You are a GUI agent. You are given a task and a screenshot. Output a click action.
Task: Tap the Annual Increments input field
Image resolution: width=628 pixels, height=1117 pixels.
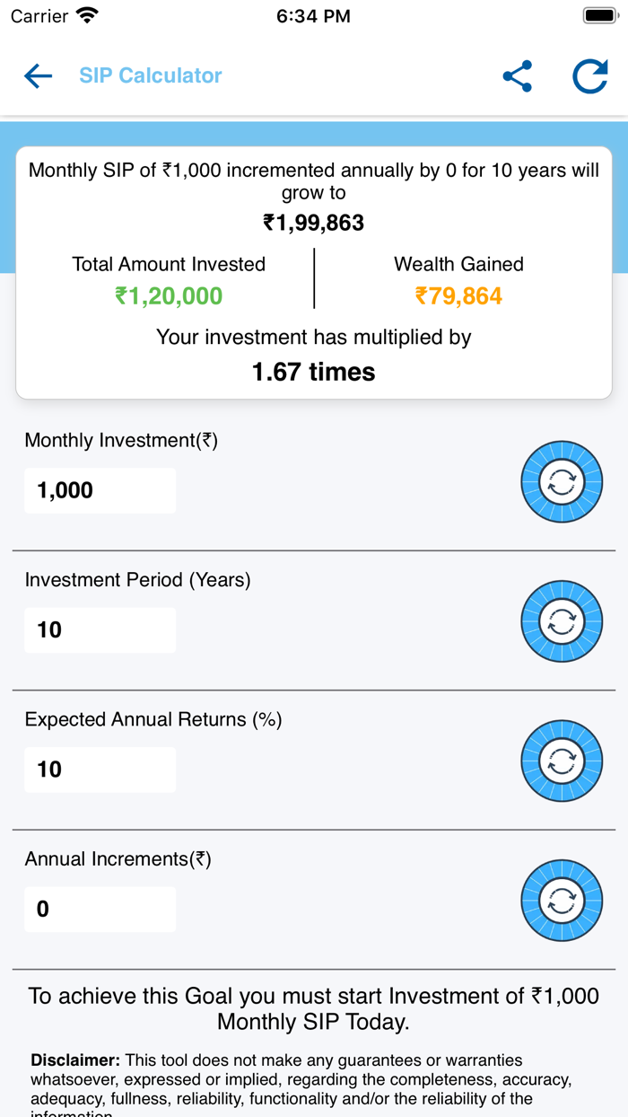point(100,910)
